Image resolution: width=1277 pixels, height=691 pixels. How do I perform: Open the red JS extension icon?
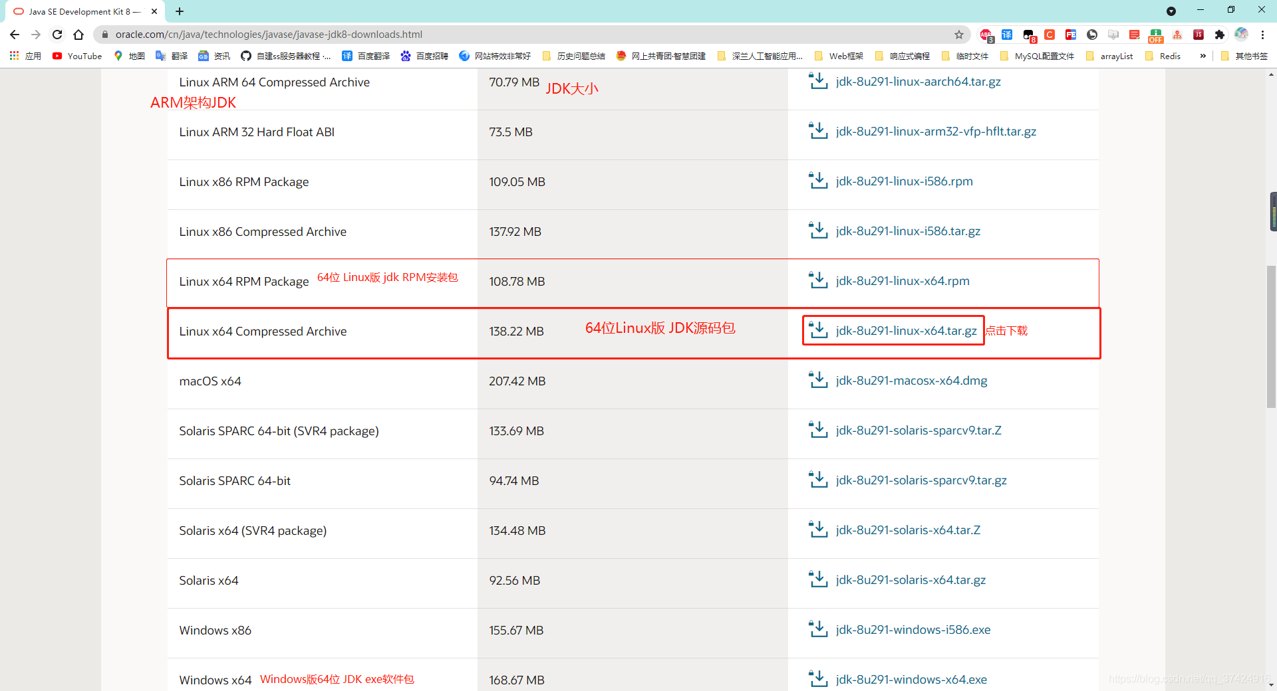tap(1199, 35)
